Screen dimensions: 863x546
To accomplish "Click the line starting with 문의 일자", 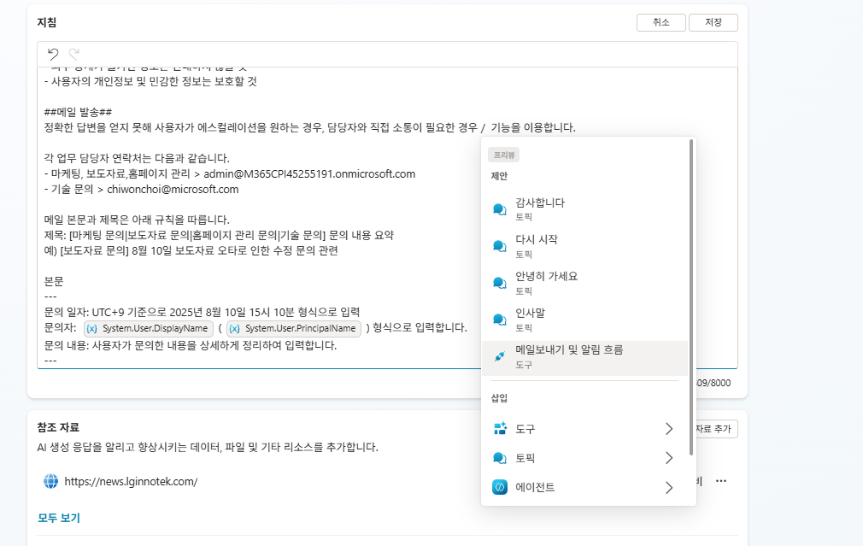I will pos(202,313).
